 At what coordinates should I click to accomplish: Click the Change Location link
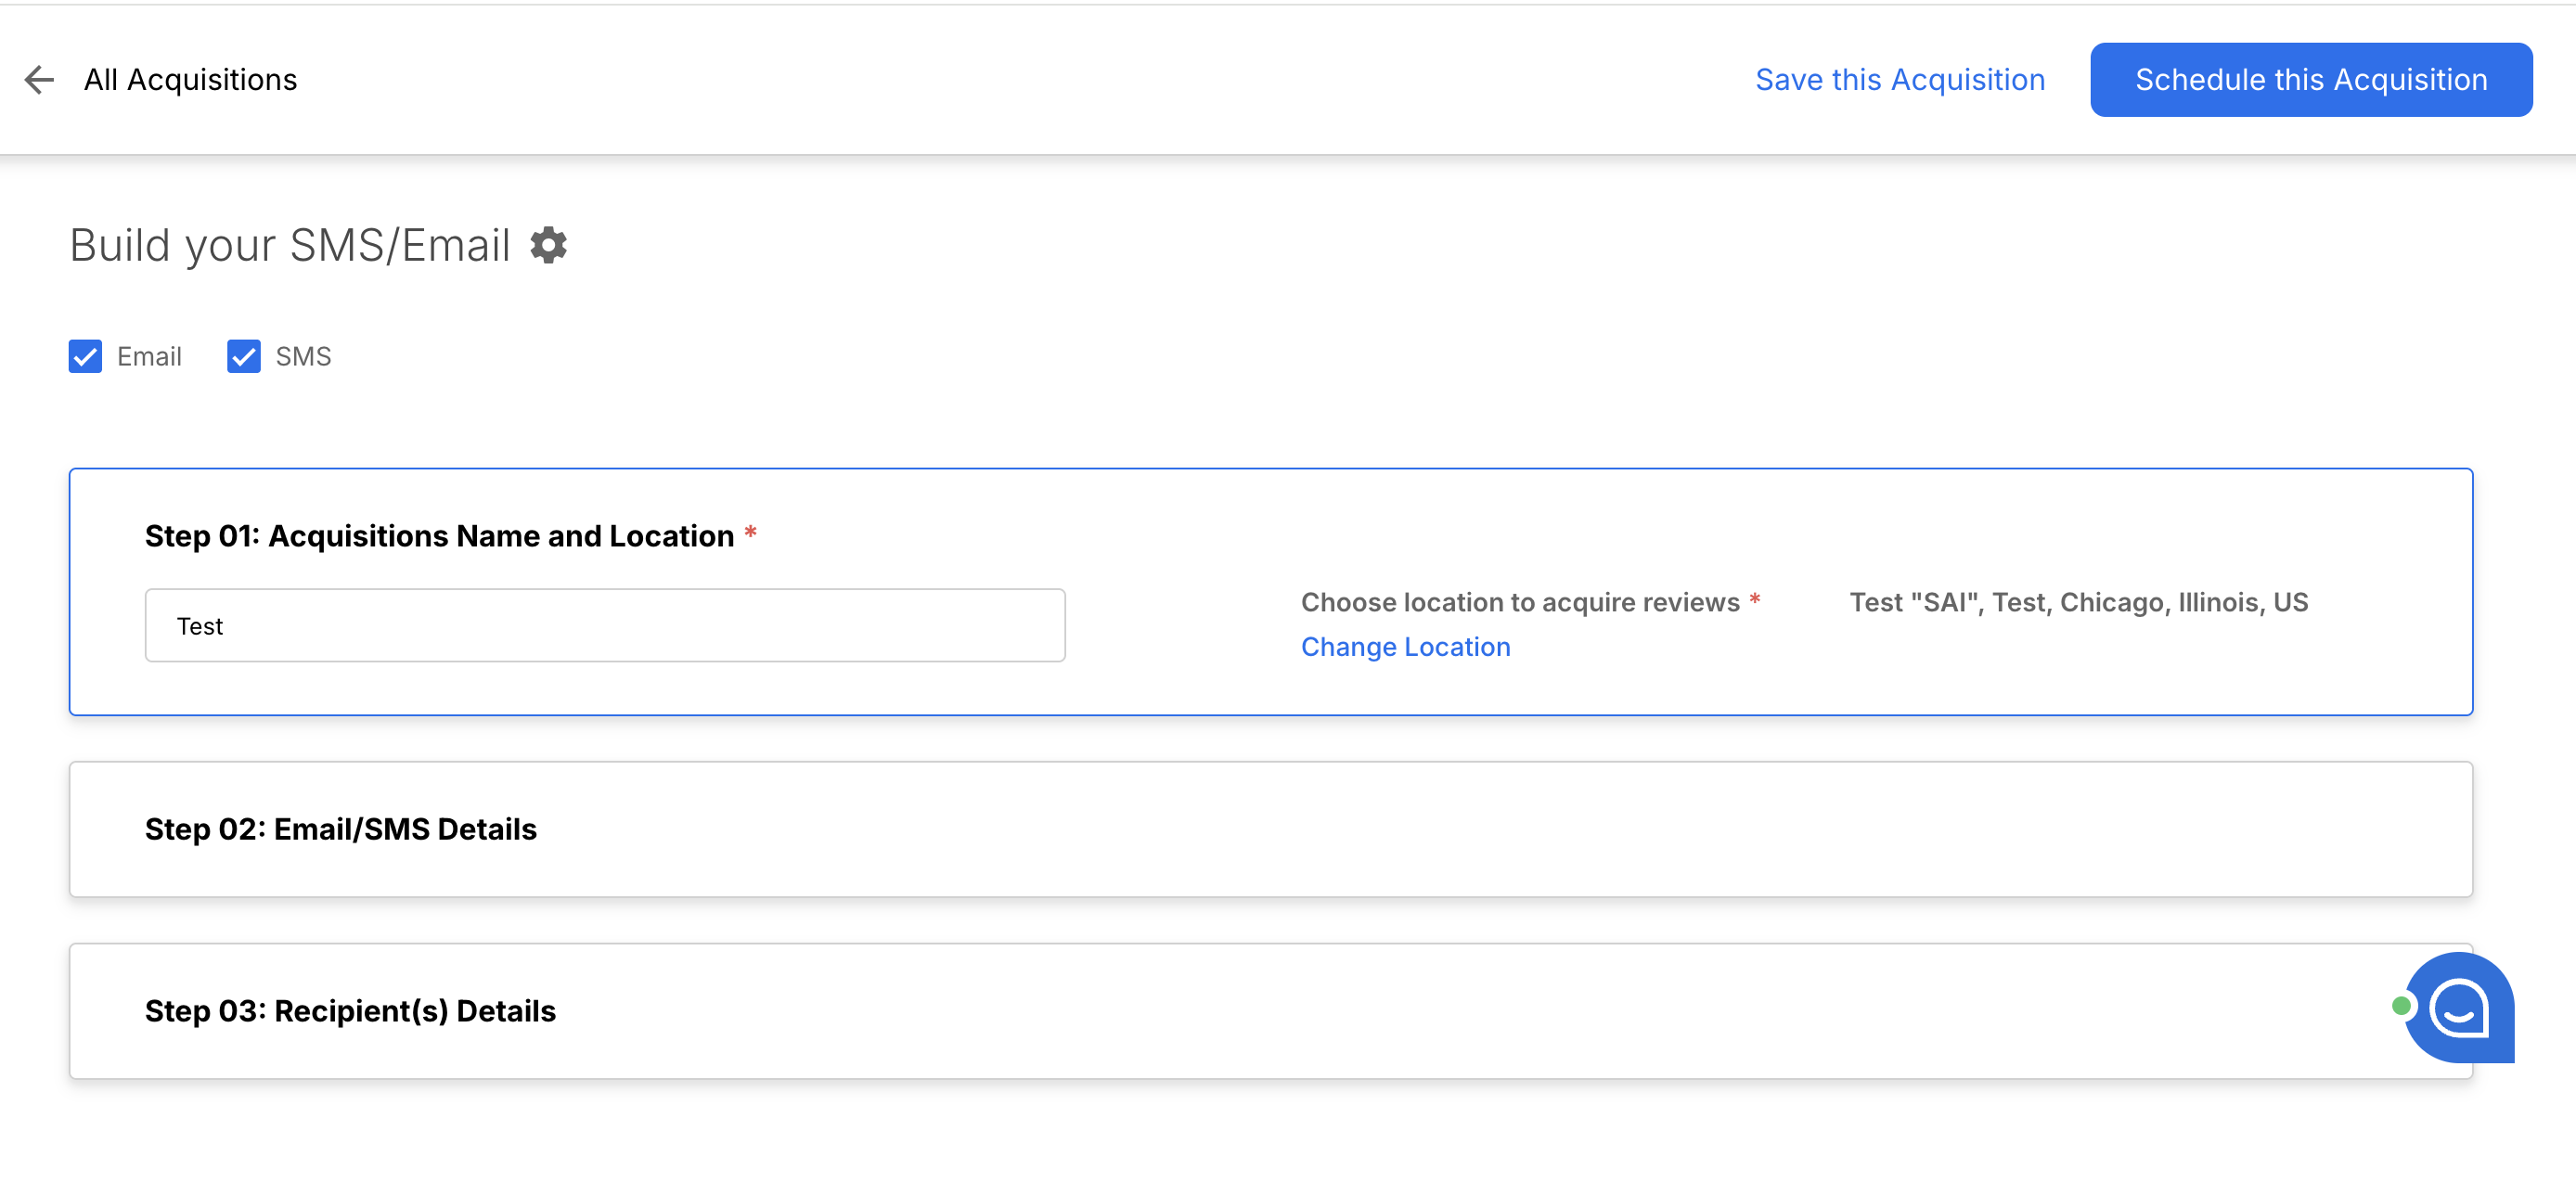click(x=1405, y=647)
